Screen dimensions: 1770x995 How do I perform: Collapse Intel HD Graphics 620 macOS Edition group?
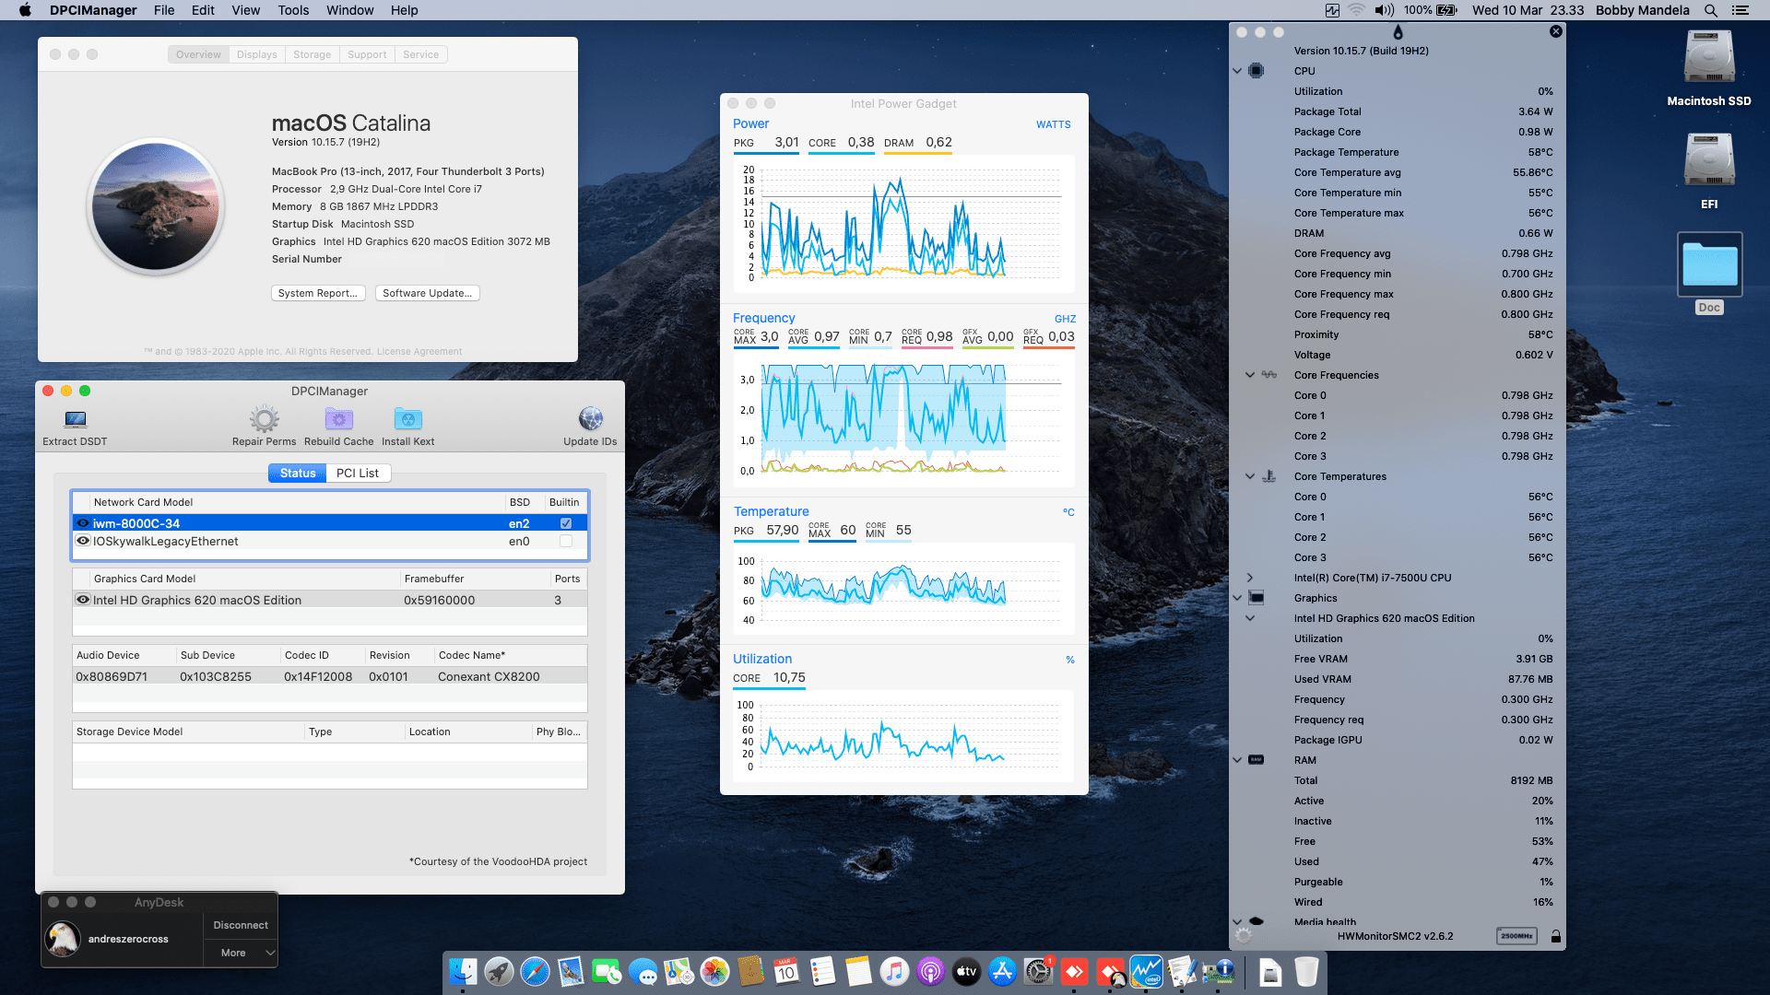pos(1250,618)
